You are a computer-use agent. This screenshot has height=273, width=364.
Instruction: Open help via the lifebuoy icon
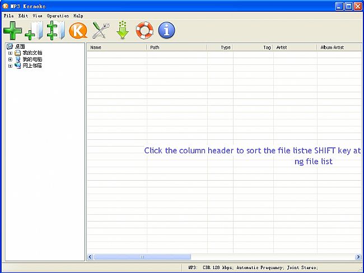coord(144,30)
